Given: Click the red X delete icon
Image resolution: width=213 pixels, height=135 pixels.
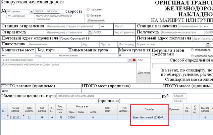Looking at the screenshot, I should pyautogui.click(x=134, y=60).
